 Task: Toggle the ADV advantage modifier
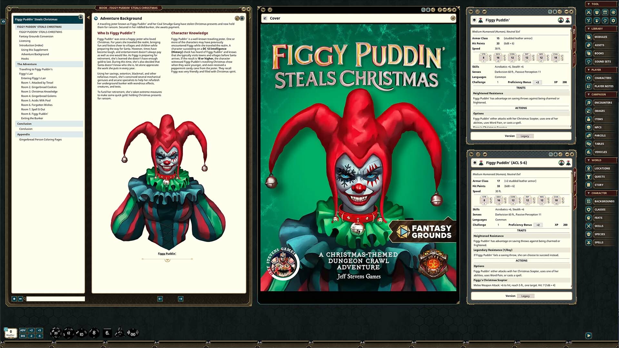23,330
